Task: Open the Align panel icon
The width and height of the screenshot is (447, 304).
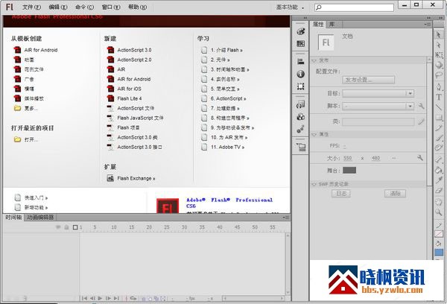Action: pos(300,61)
